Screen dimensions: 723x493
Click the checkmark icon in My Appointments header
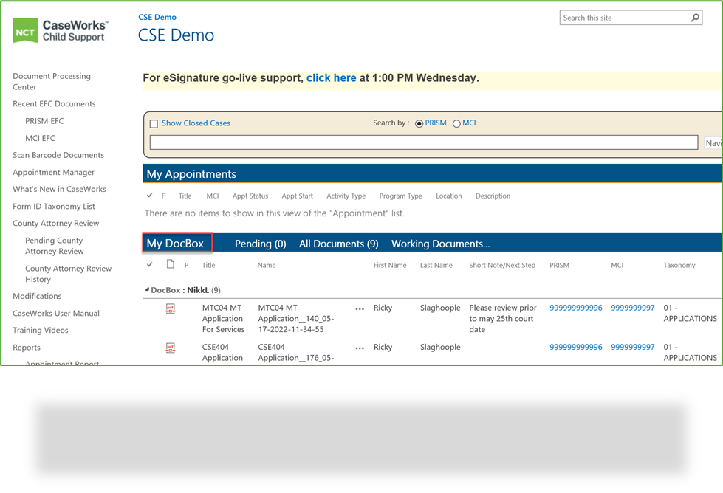[151, 196]
